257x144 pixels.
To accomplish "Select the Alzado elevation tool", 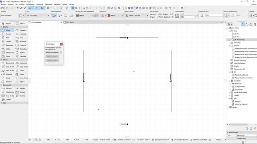I will [21, 88].
